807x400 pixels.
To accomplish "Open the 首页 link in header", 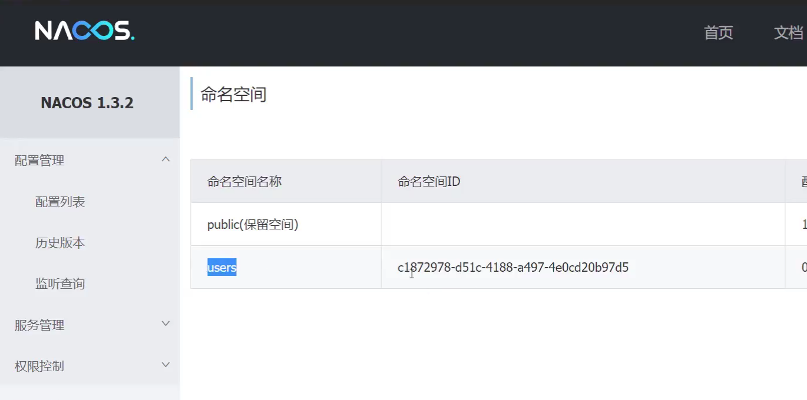I will 718,32.
